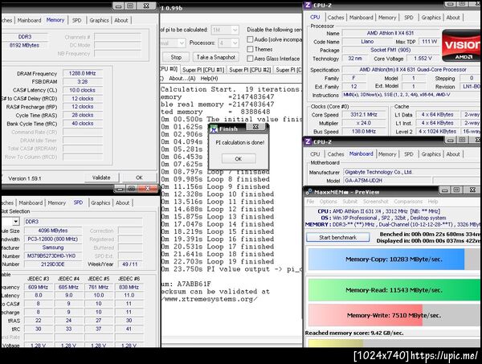Open MaxxMEM Comparisons menu
Image resolution: width=482 pixels, height=364 pixels.
408,202
